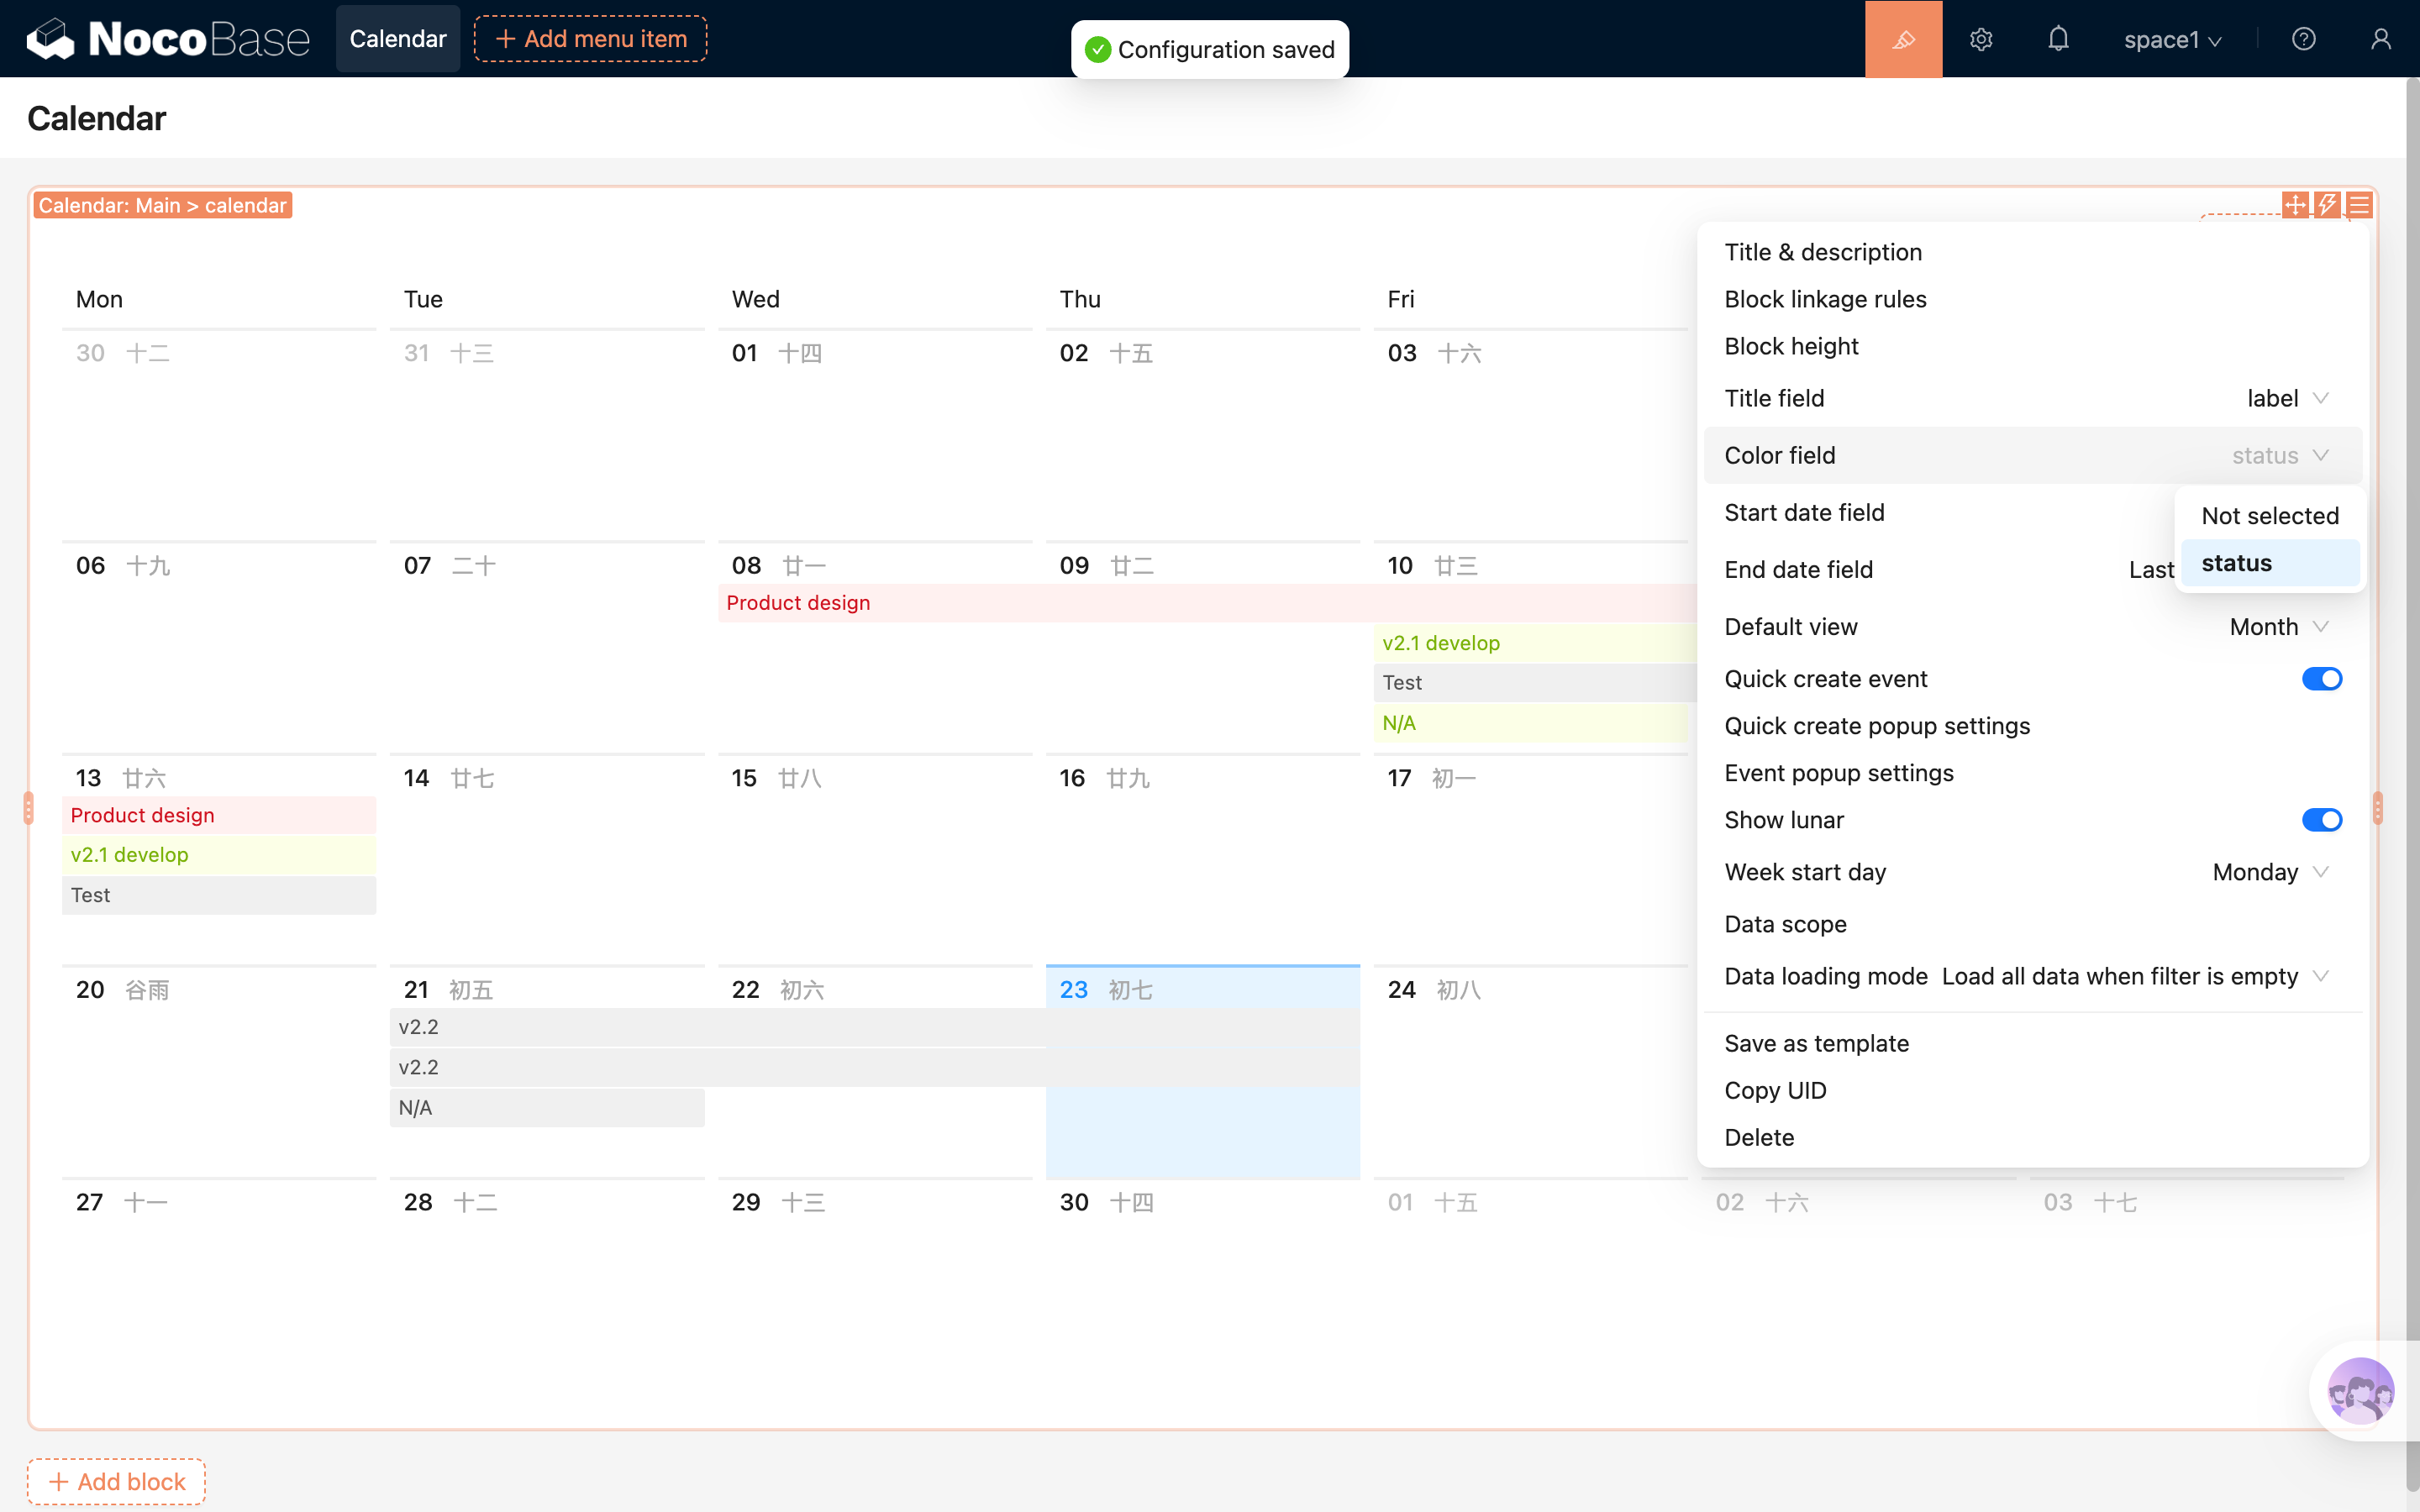Open the AI assistant avatar

click(x=2360, y=1390)
